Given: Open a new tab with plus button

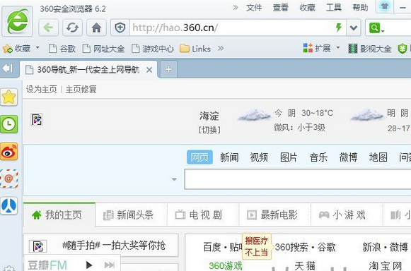Looking at the screenshot, I should tap(168, 69).
